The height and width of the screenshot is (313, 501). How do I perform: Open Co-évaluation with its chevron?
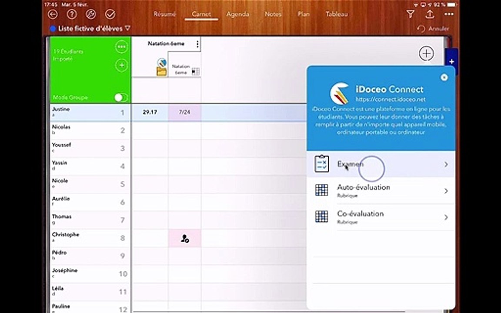pyautogui.click(x=446, y=217)
